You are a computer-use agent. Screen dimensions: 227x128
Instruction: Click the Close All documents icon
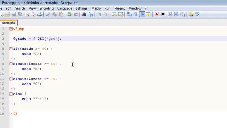pyautogui.click(x=33, y=14)
